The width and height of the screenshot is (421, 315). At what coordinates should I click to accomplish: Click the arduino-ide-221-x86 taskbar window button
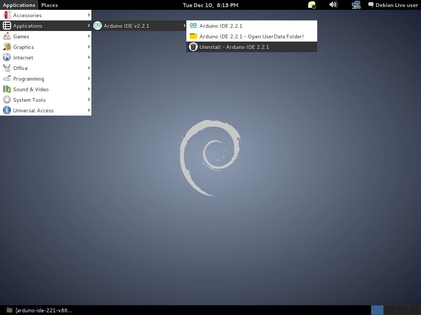39,310
